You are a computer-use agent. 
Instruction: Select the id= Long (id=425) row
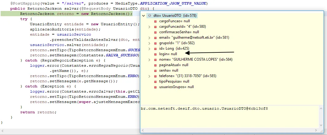[x=174, y=49]
